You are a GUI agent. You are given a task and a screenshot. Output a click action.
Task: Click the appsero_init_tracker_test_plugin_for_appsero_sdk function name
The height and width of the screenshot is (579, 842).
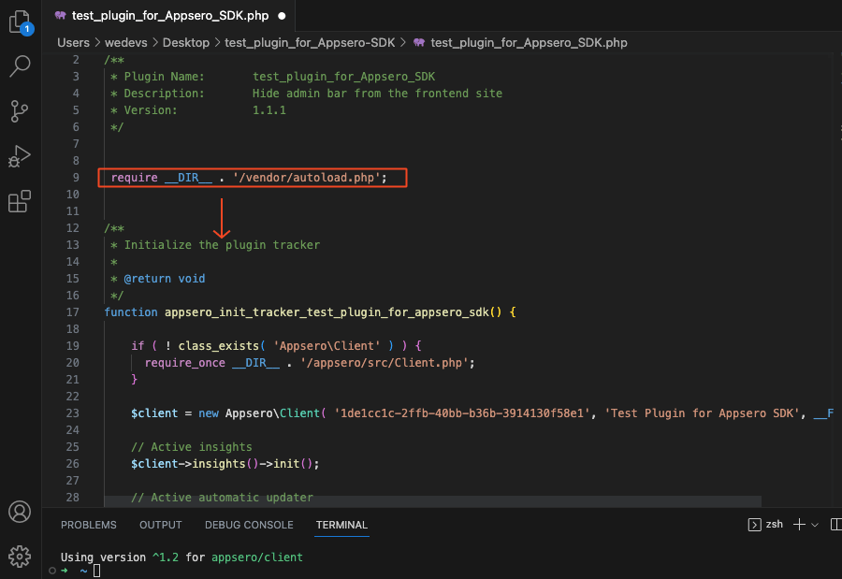(327, 312)
